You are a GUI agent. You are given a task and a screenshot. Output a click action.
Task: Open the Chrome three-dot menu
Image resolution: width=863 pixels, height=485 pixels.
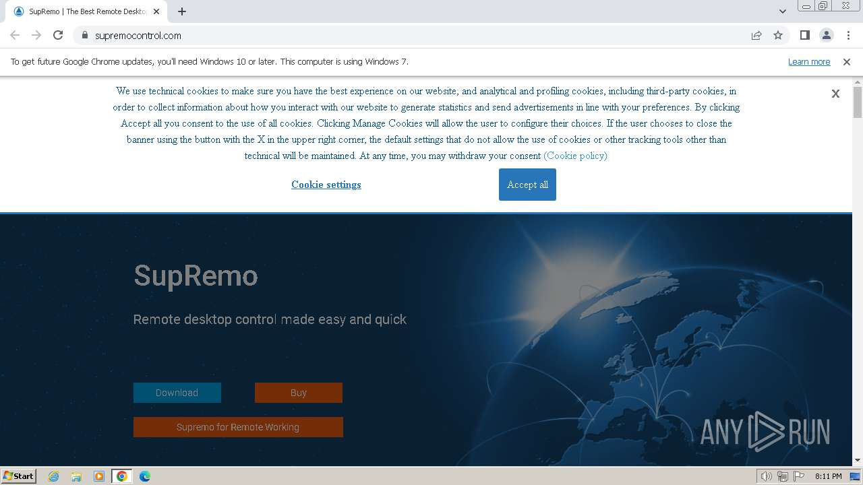click(x=848, y=36)
